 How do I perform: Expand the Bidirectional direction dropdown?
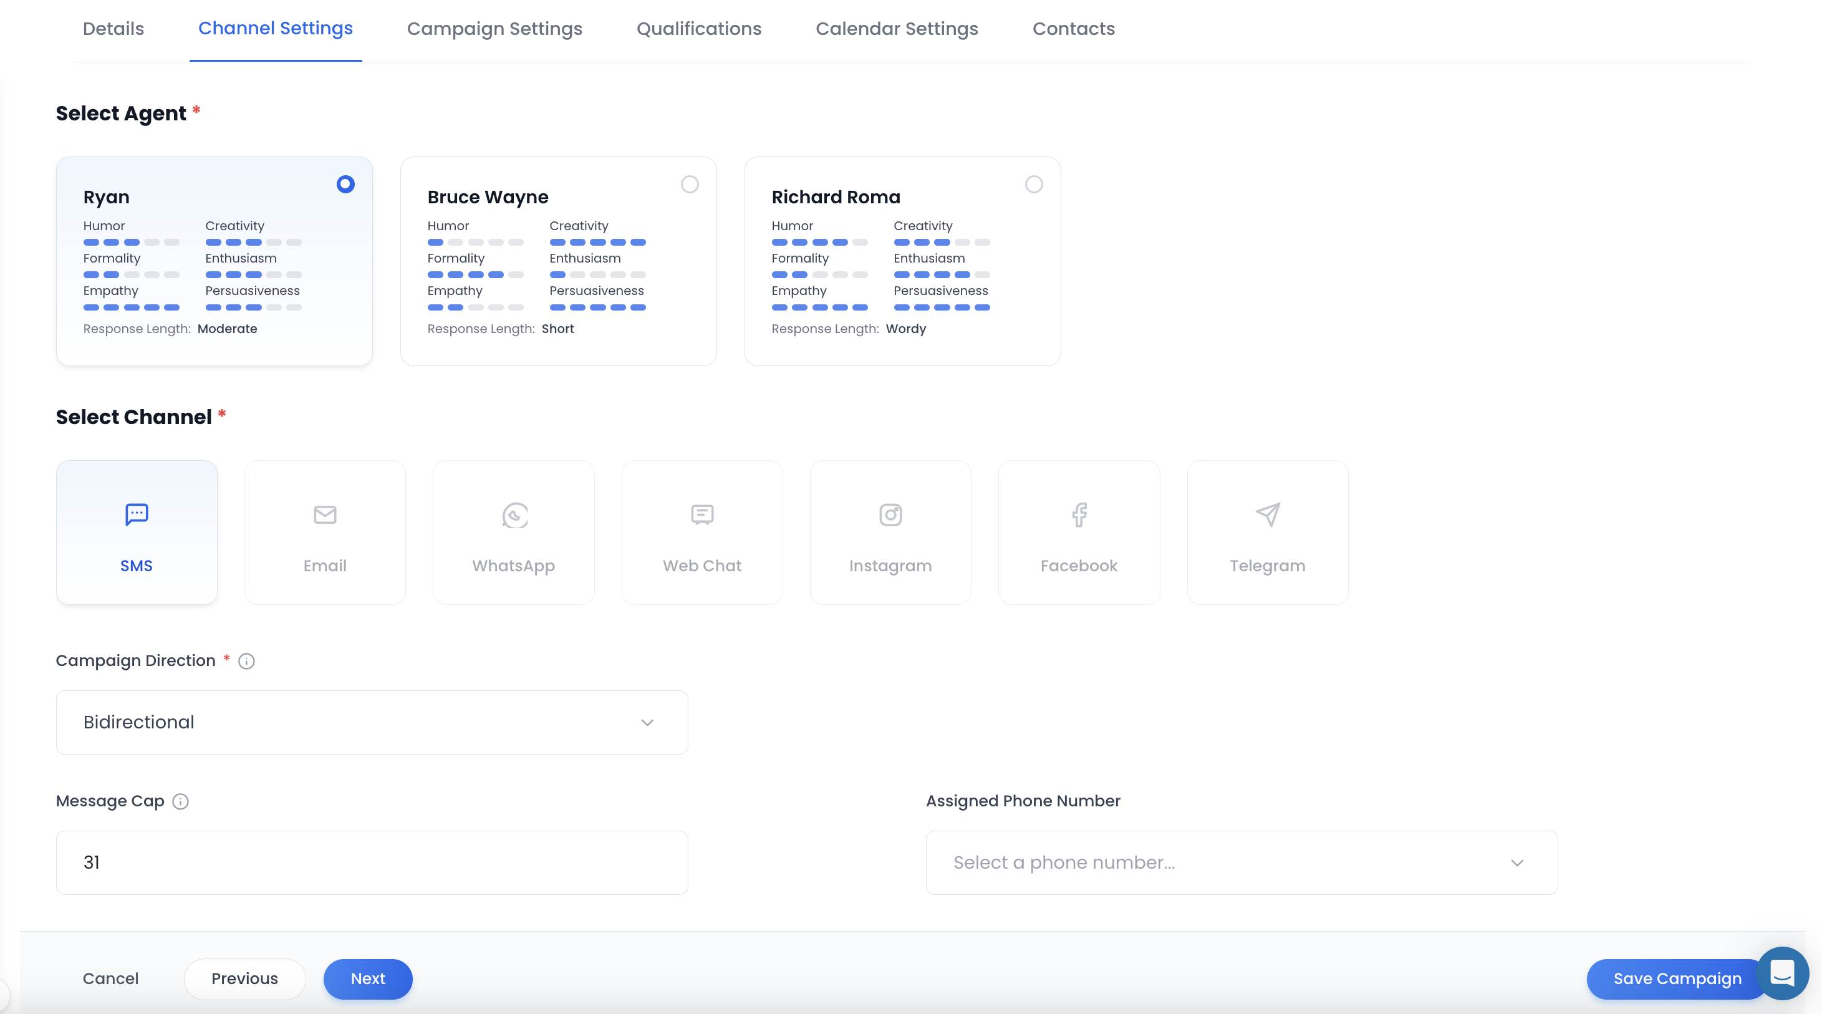pyautogui.click(x=372, y=722)
